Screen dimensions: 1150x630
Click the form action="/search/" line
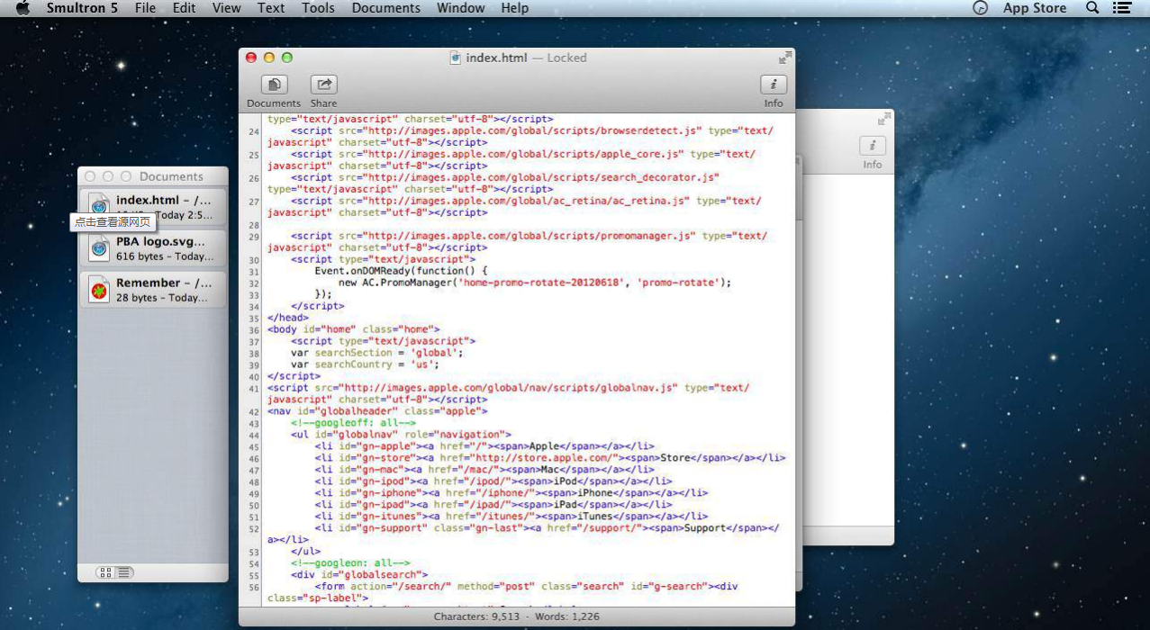[503, 592]
